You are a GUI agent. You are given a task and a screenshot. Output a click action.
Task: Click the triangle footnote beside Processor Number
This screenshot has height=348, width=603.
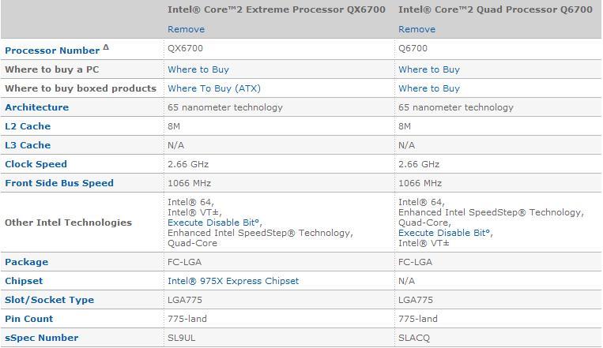click(x=106, y=47)
